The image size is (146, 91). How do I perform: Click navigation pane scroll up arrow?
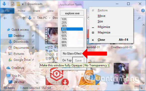[37, 25]
